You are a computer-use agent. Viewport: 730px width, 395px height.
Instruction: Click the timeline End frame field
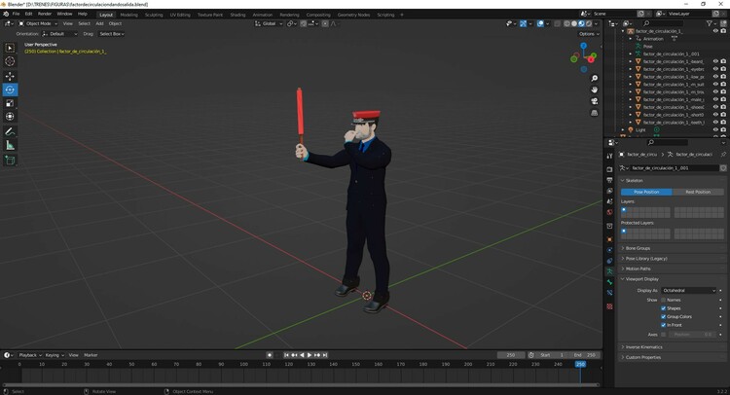pos(586,355)
